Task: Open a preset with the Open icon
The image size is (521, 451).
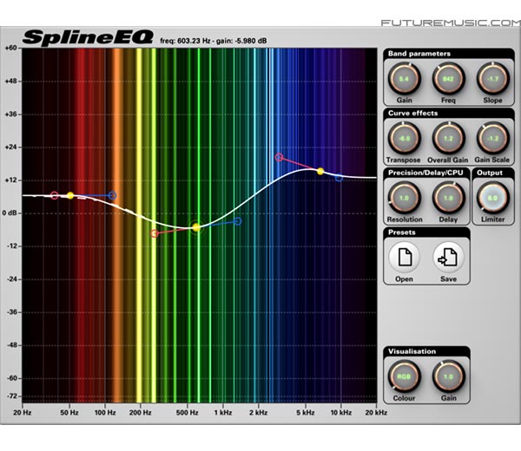Action: [405, 258]
